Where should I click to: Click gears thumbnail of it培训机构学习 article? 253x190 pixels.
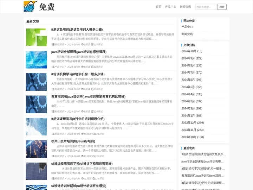[x=36, y=82]
